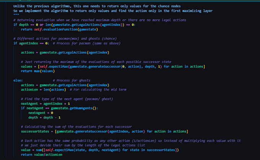The width and height of the screenshot is (260, 160).
Task: Click comment 'For calculating the mid term'
Action: tap(98, 90)
